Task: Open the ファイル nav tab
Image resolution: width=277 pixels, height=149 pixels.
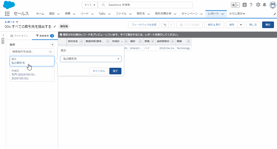Action: pos(121,13)
